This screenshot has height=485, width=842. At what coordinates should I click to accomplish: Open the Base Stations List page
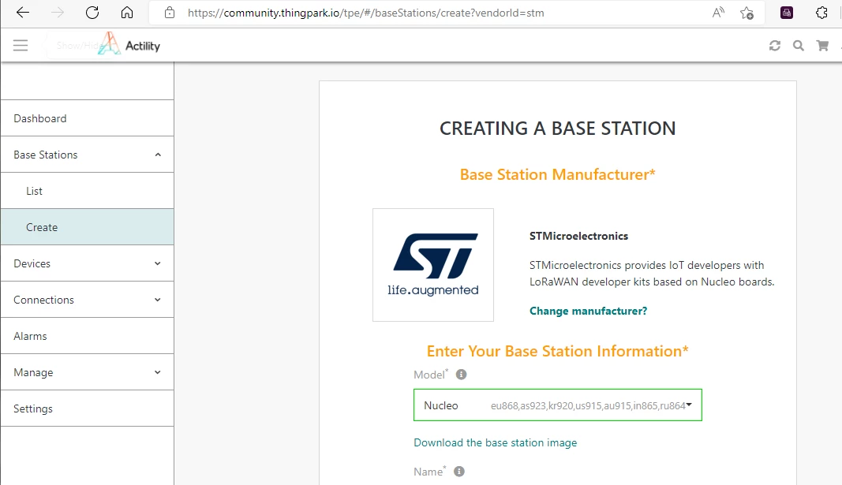87,191
